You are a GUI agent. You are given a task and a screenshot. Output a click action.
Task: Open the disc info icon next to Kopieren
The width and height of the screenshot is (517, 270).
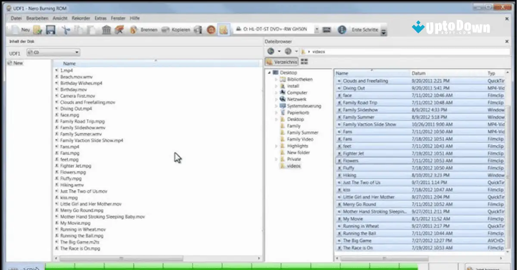[198, 30]
